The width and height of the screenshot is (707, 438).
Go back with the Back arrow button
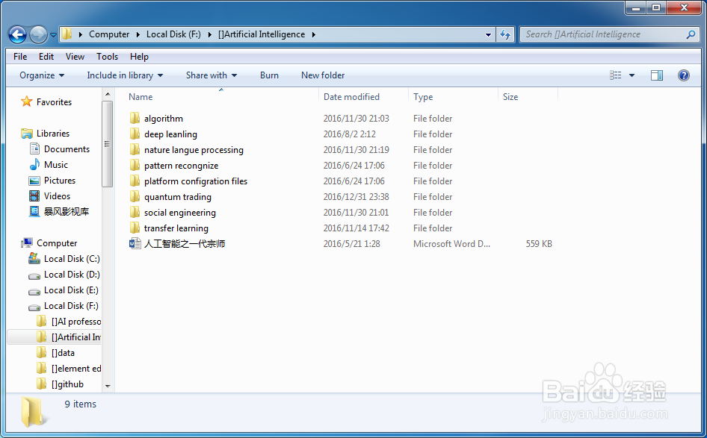[18, 34]
